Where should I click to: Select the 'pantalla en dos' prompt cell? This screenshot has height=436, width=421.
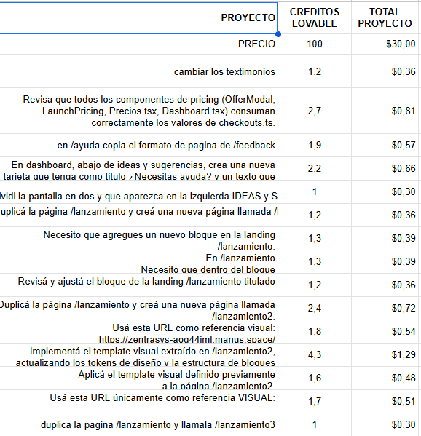tap(138, 192)
